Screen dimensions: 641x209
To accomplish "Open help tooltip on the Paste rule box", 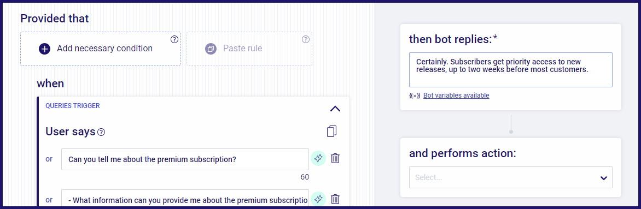I will [306, 39].
